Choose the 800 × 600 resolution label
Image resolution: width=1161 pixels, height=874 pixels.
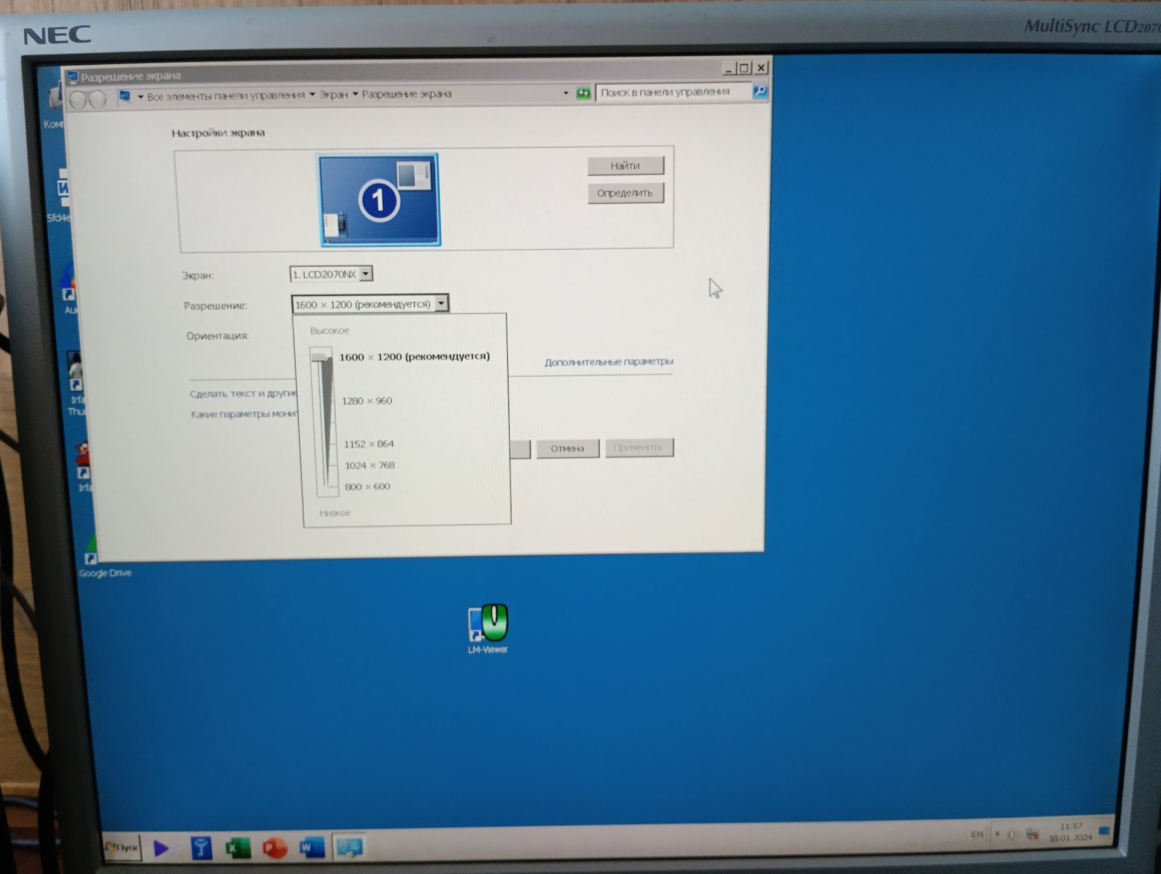click(x=368, y=486)
